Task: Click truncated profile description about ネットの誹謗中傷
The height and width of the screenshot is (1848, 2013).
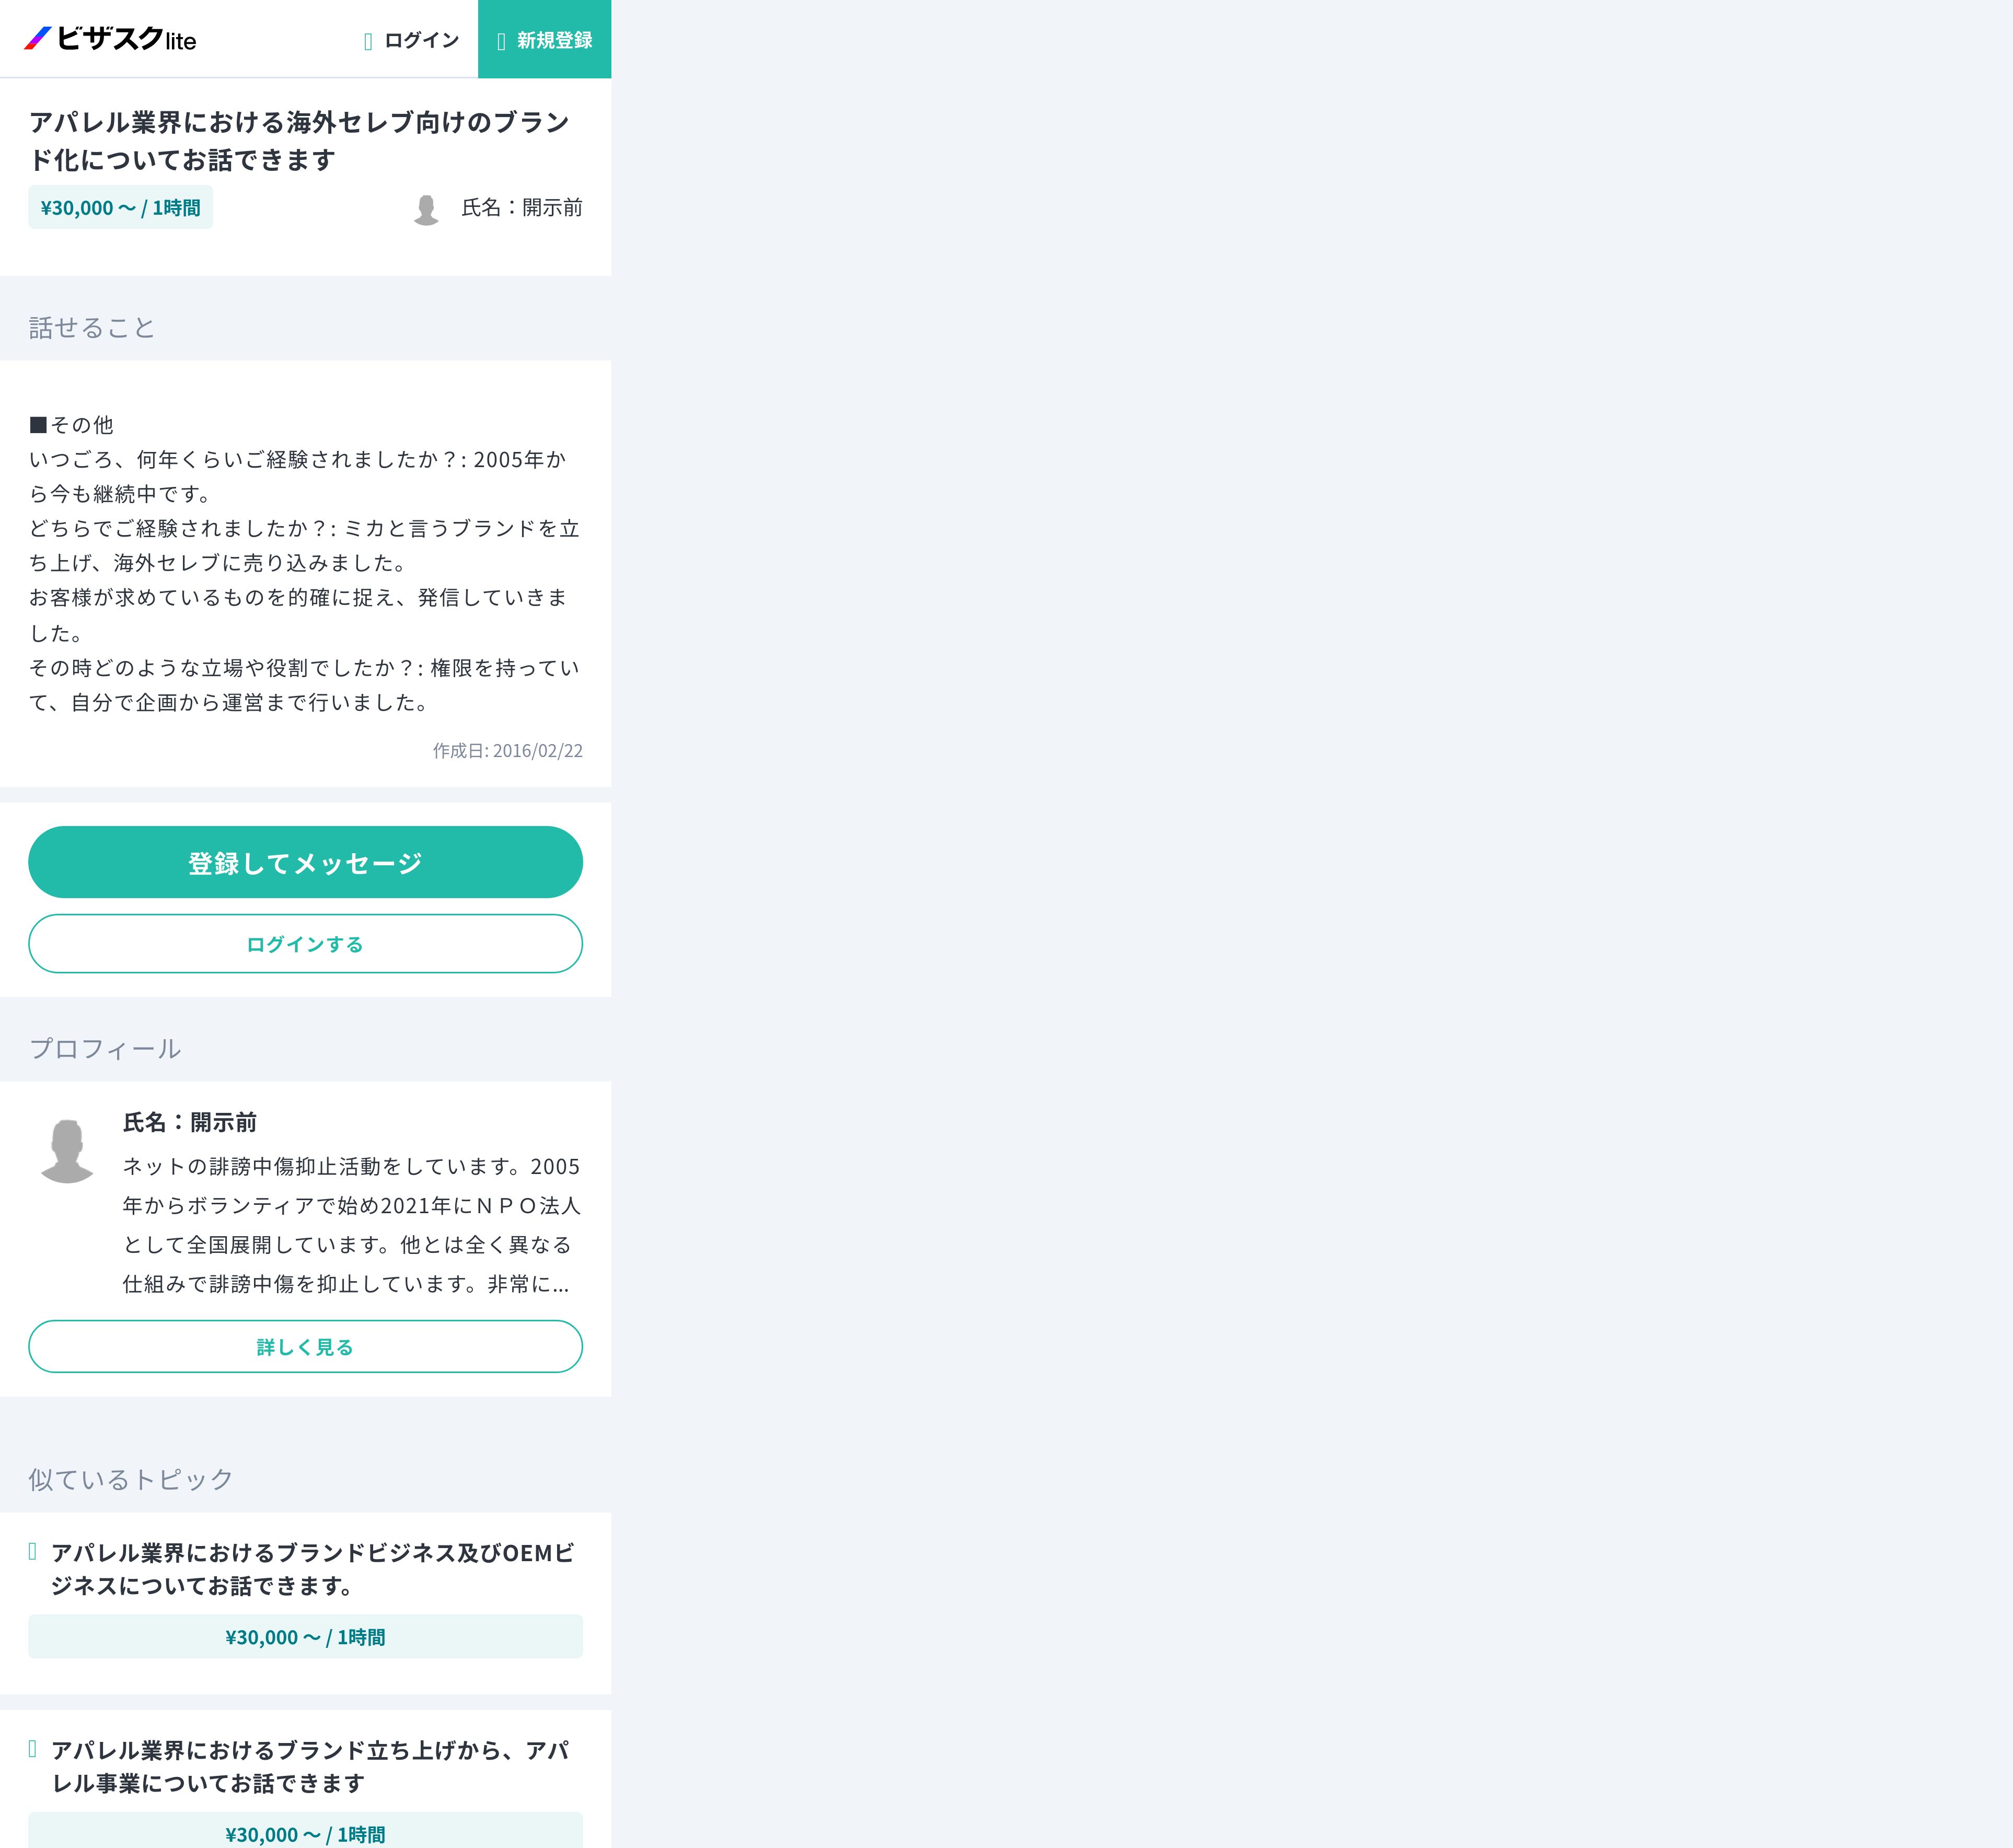Action: [350, 1225]
